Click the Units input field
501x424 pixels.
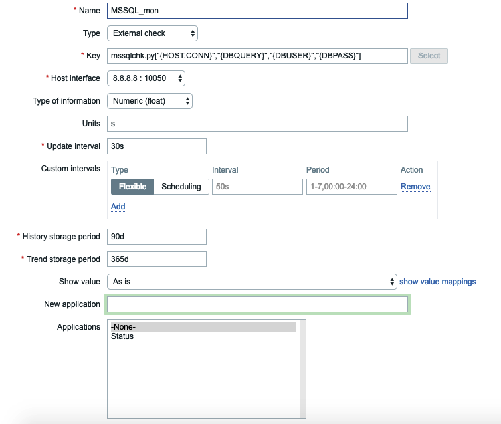(256, 124)
